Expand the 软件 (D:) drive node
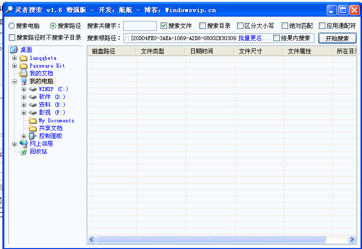This screenshot has height=249, width=362. tap(24, 97)
